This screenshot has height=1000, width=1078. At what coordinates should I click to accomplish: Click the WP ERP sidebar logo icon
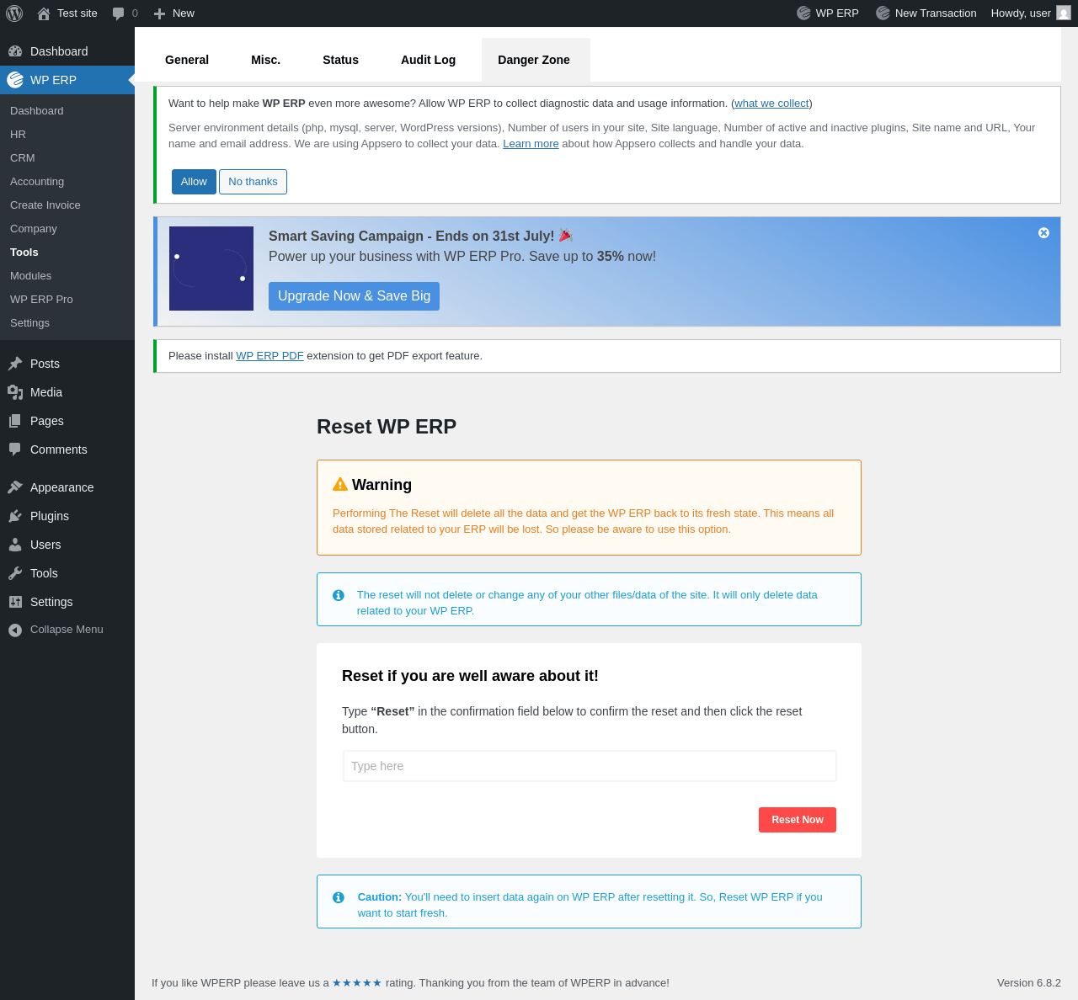[x=15, y=80]
